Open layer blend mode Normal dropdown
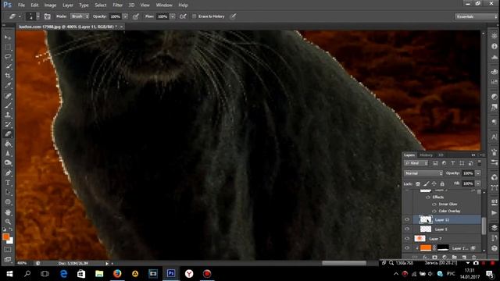Image resolution: width=500 pixels, height=281 pixels. [423, 173]
